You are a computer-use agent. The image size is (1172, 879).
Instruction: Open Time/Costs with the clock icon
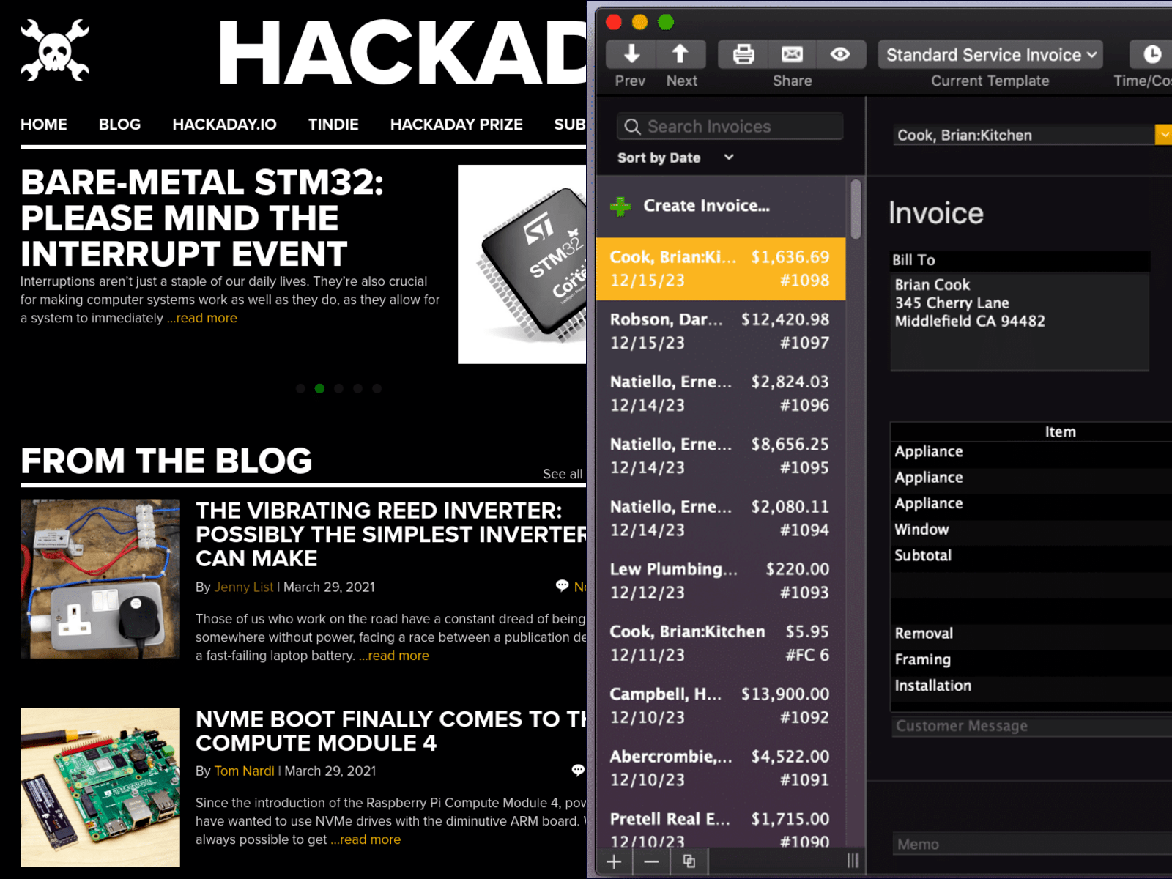(x=1152, y=53)
